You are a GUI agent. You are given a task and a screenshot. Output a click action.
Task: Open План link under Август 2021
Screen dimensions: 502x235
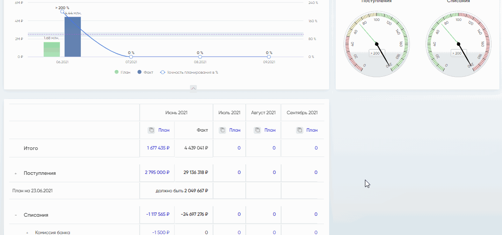click(270, 130)
